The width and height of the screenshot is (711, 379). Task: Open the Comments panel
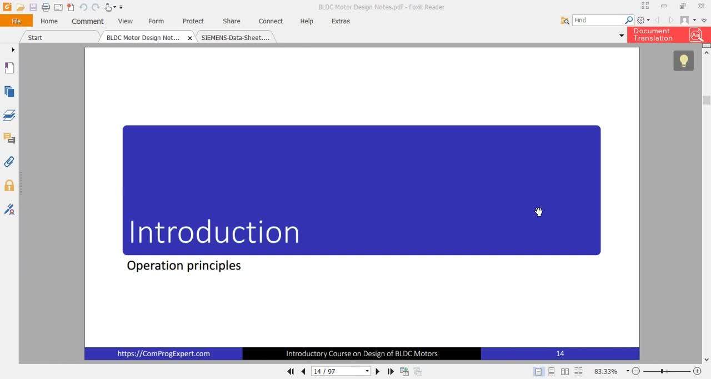click(9, 138)
